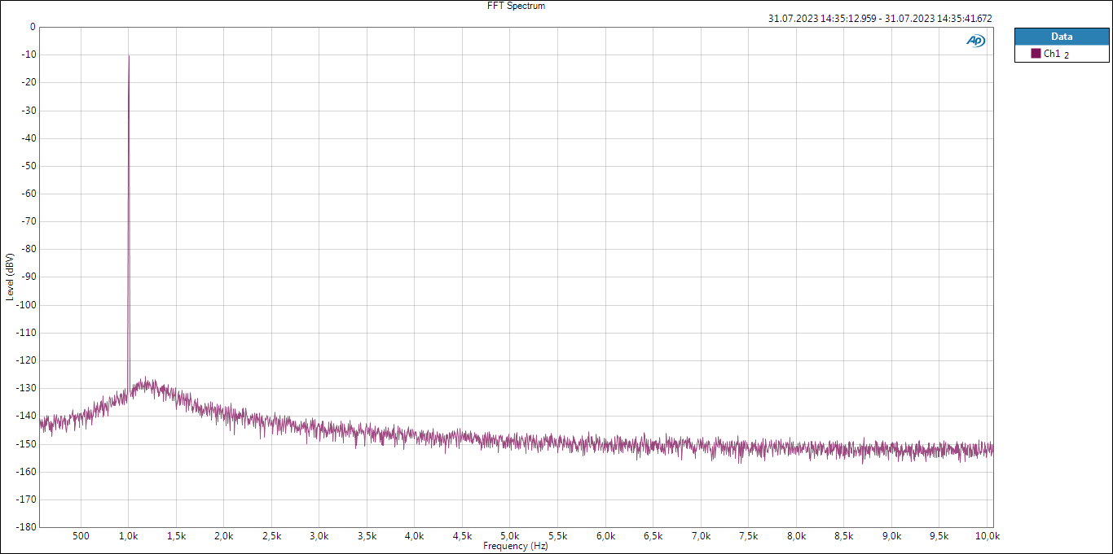This screenshot has height=554, width=1113.
Task: Click the 3,0k frequency axis tick
Action: (x=319, y=536)
